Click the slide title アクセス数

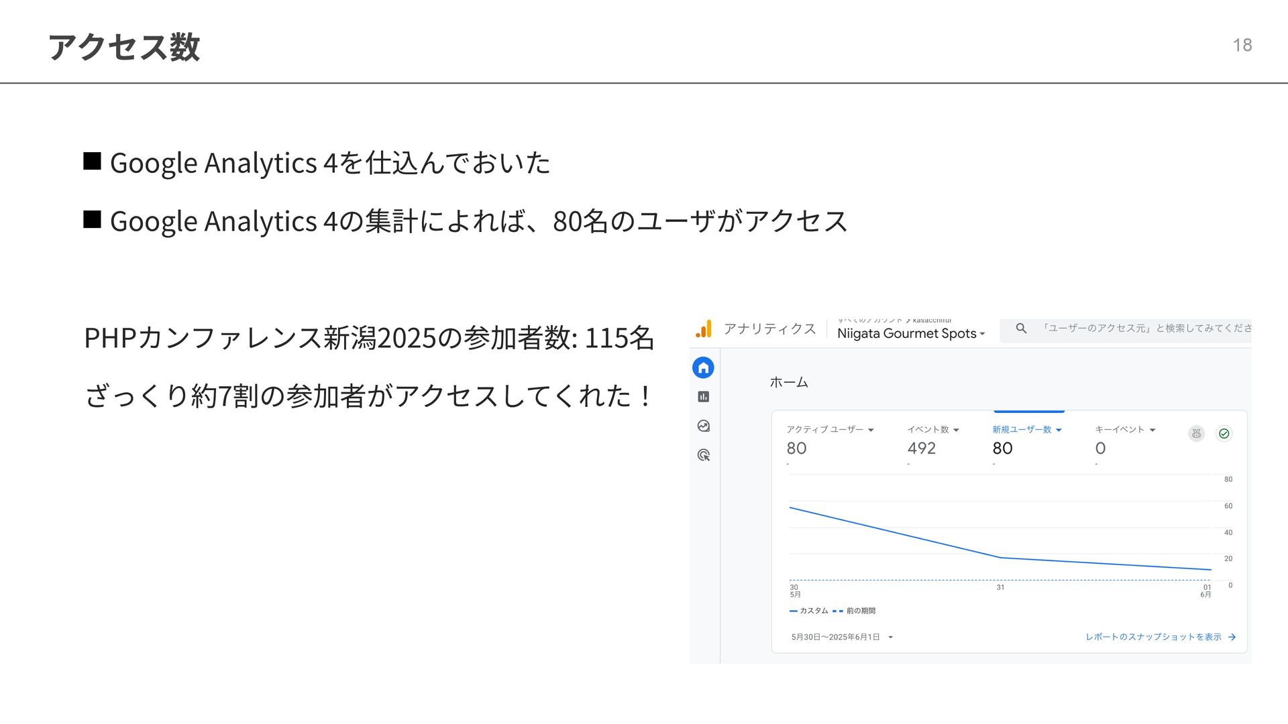pyautogui.click(x=124, y=47)
